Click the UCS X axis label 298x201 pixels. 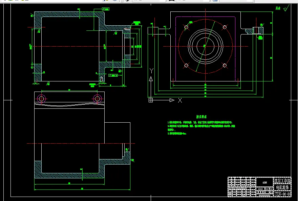pyautogui.click(x=180, y=101)
